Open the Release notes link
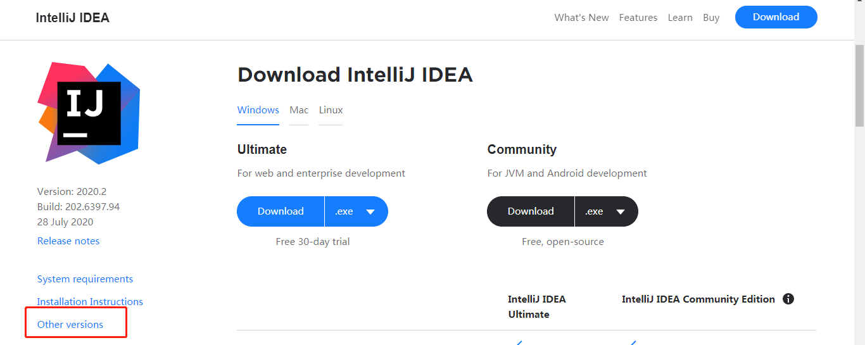865x345 pixels. tap(68, 241)
